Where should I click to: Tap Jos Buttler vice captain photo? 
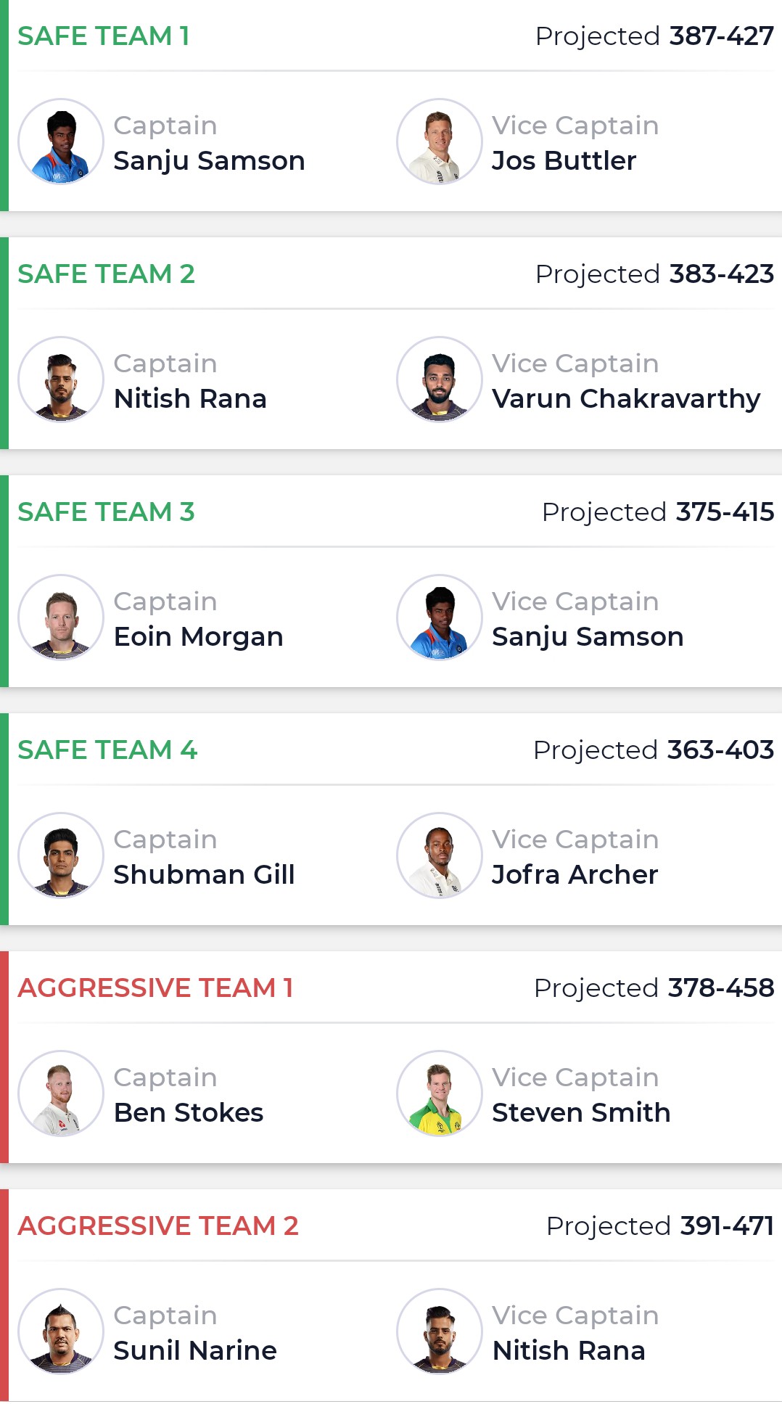[440, 141]
